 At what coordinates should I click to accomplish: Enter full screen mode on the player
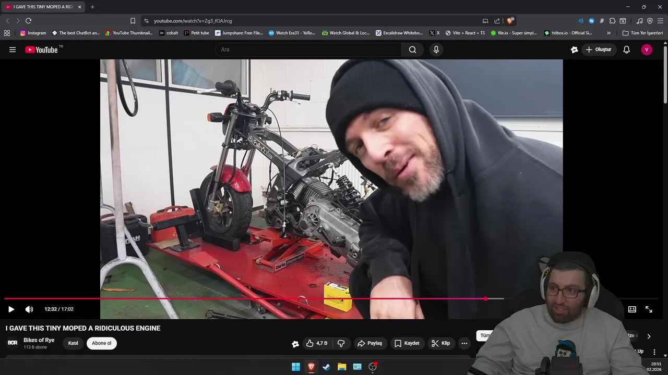point(649,309)
